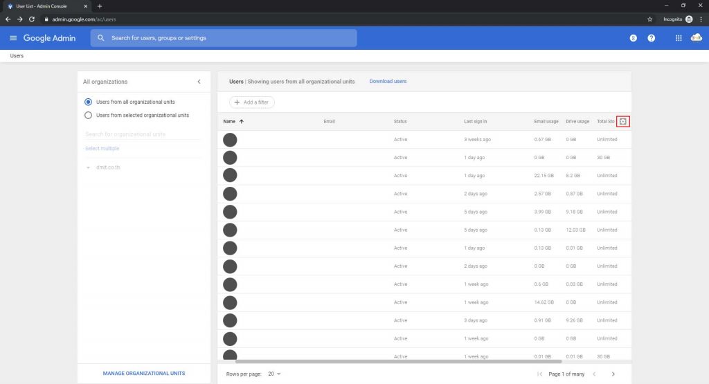Click the hourglass tasks icon in header

click(633, 38)
